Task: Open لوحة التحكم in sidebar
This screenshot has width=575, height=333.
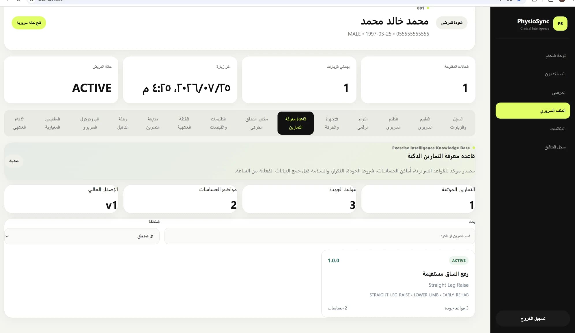Action: [x=533, y=56]
